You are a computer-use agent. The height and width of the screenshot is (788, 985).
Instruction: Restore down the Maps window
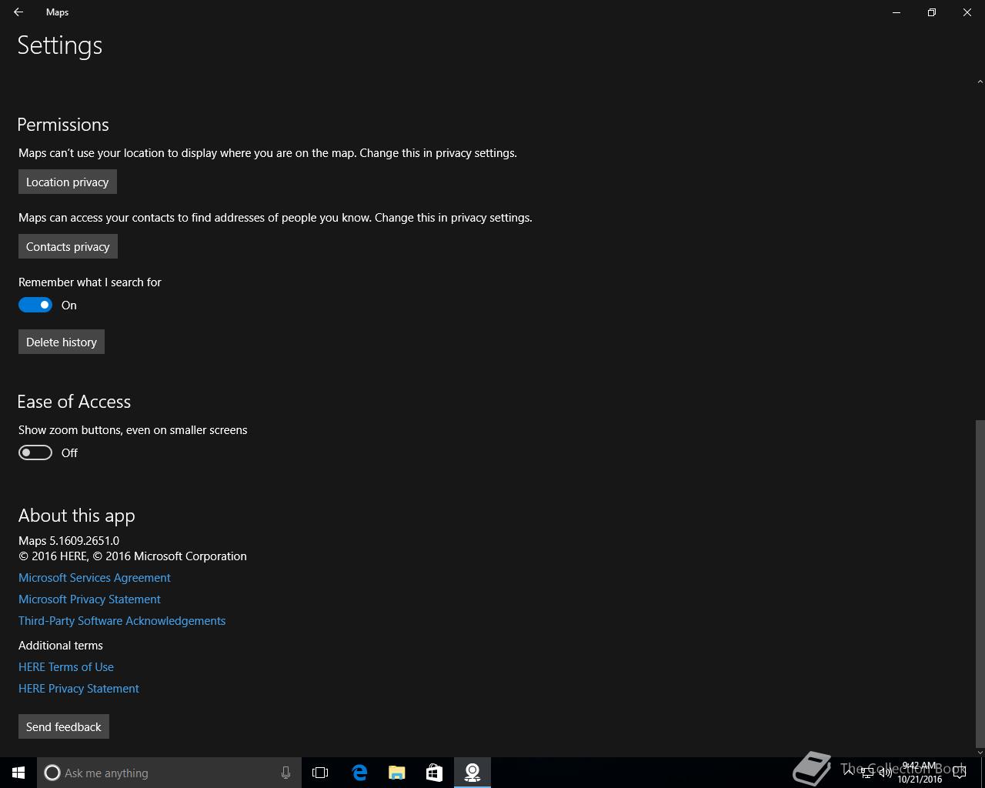coord(932,12)
